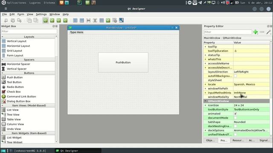The height and width of the screenshot is (153, 273).
Task: Click the Widget Box vertical scrollbar
Action: pyautogui.click(x=56, y=89)
